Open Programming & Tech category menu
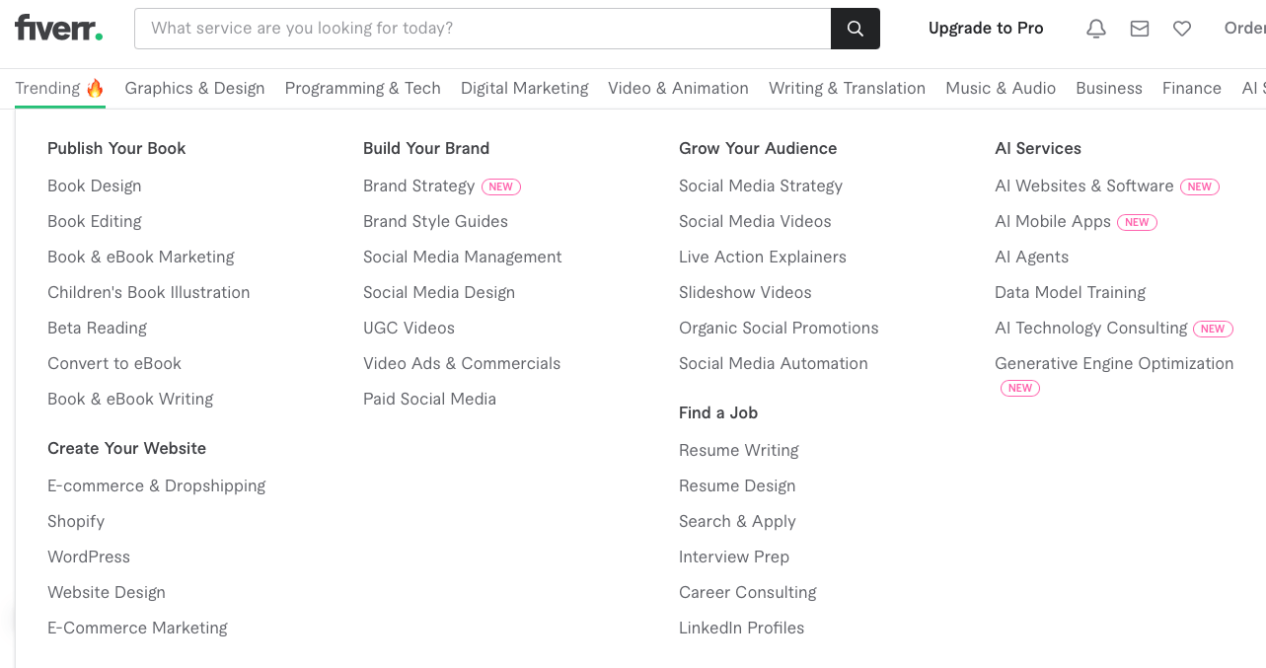1266x668 pixels. pos(362,88)
